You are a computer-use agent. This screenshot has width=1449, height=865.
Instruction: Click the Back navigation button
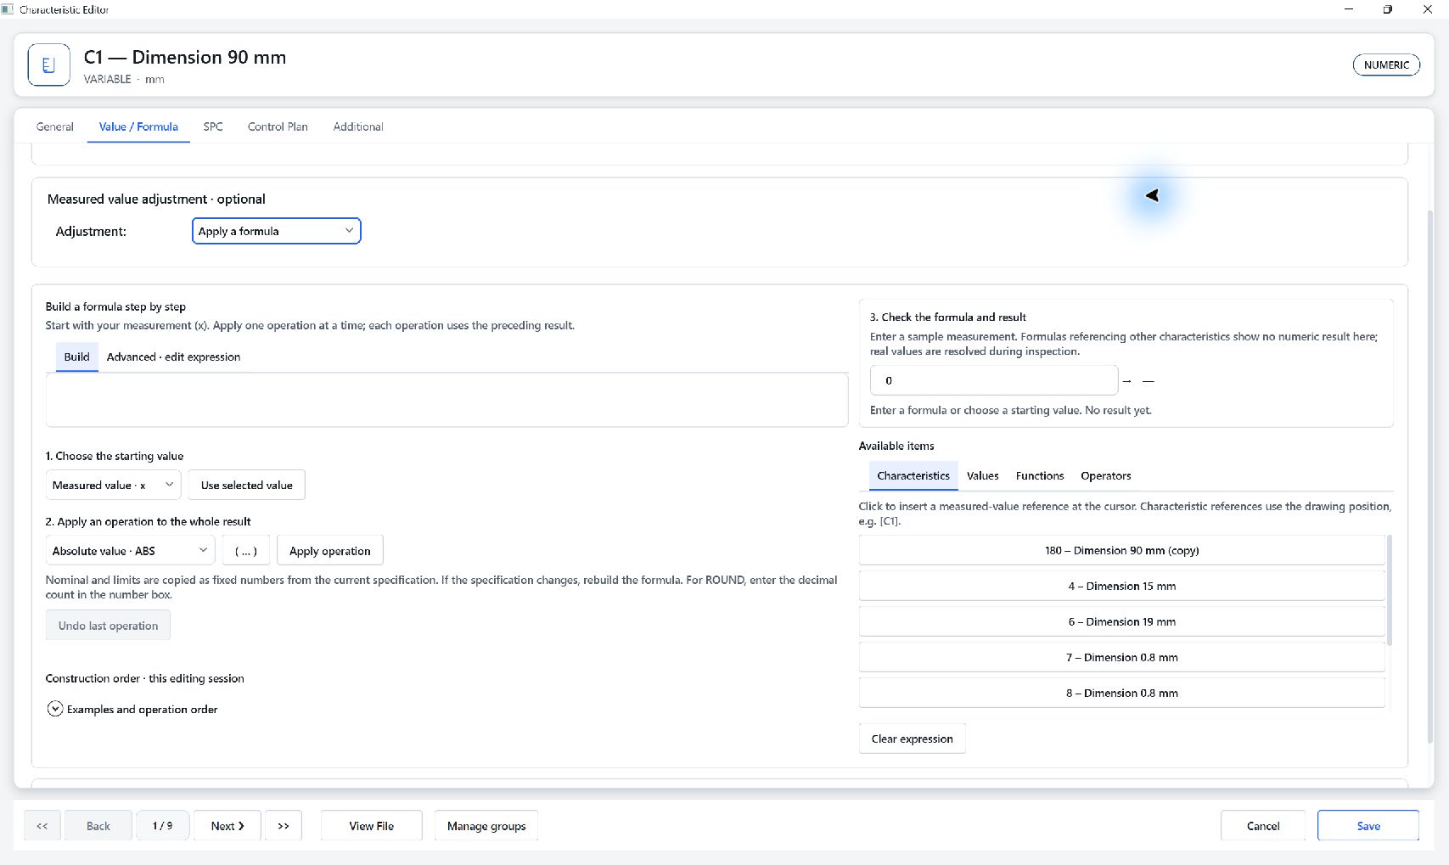pos(98,826)
